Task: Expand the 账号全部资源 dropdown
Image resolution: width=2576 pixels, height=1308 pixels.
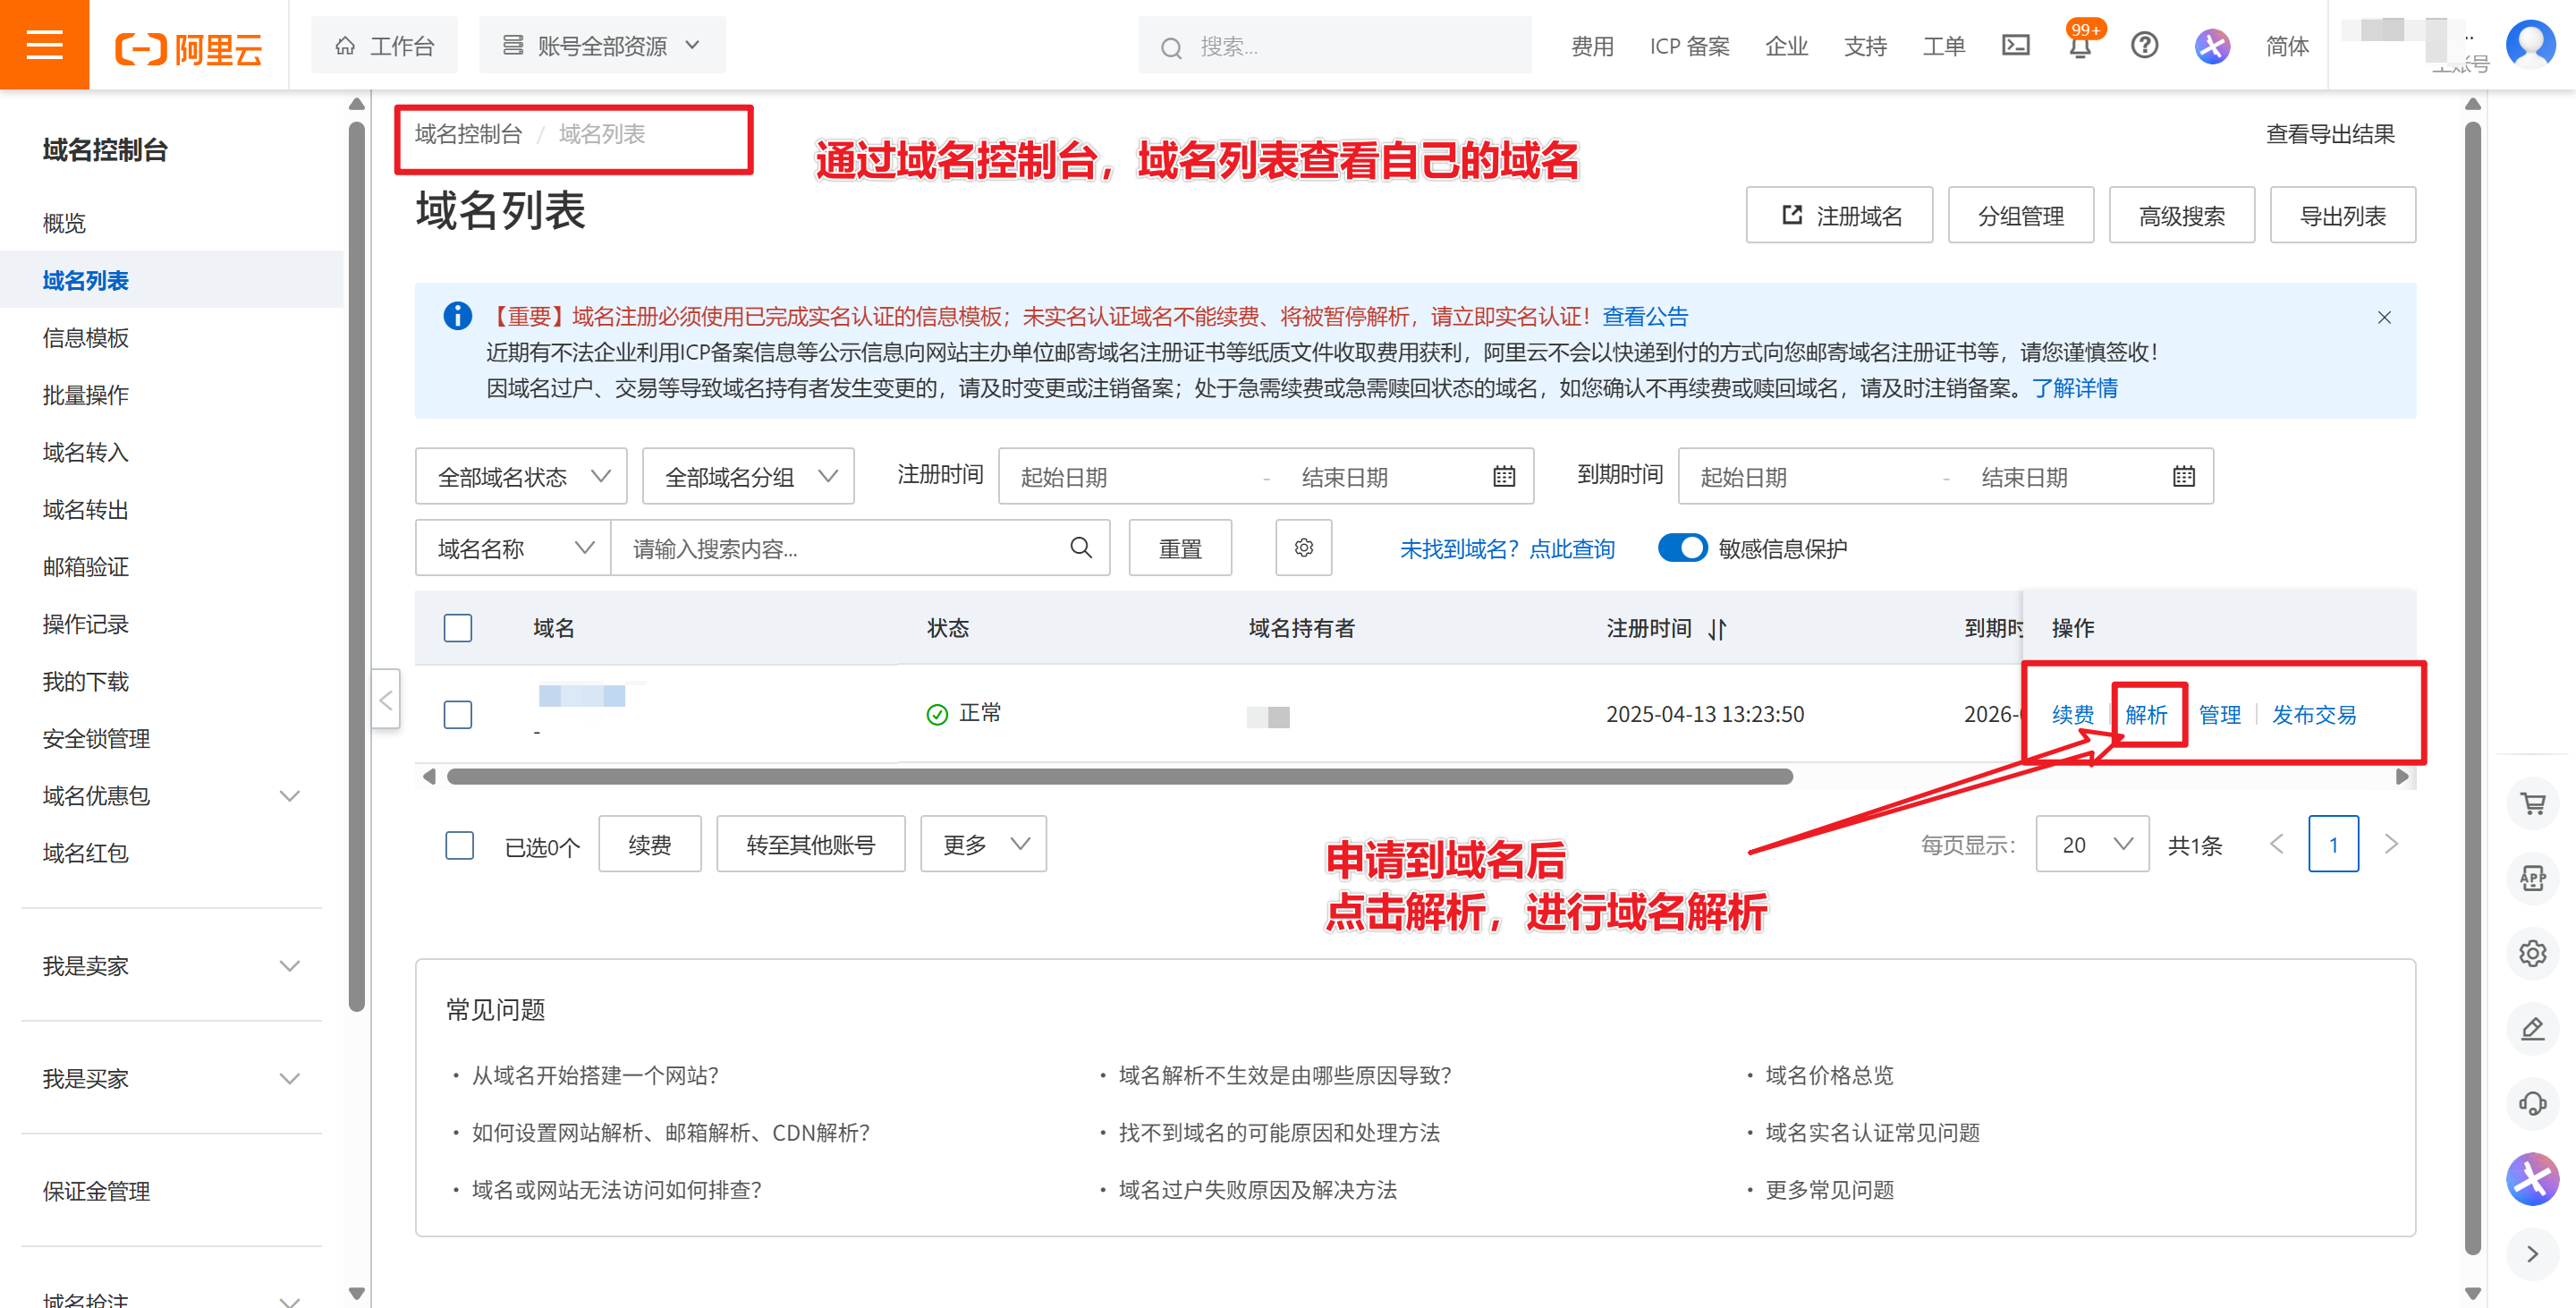Action: 602,46
